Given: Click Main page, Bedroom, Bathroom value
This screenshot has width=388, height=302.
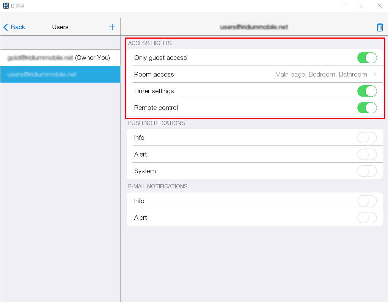Looking at the screenshot, I should (321, 75).
